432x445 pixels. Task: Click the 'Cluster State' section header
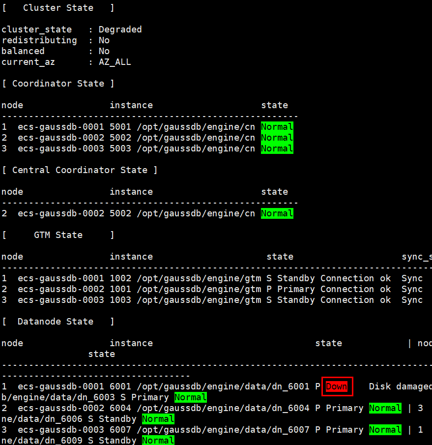point(58,8)
